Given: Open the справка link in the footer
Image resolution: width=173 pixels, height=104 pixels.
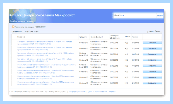Looking at the screenshot, I should [x=112, y=92].
